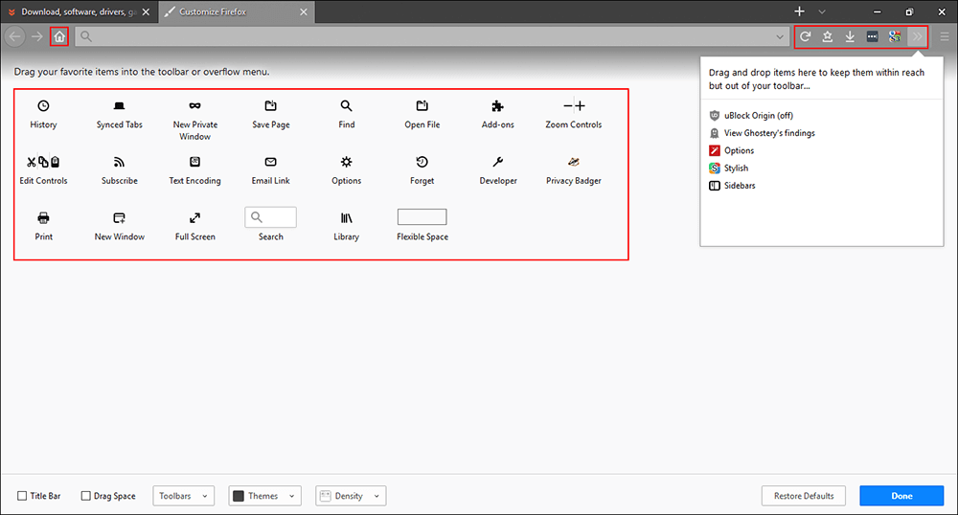Choose the Save Page item

[x=271, y=115]
